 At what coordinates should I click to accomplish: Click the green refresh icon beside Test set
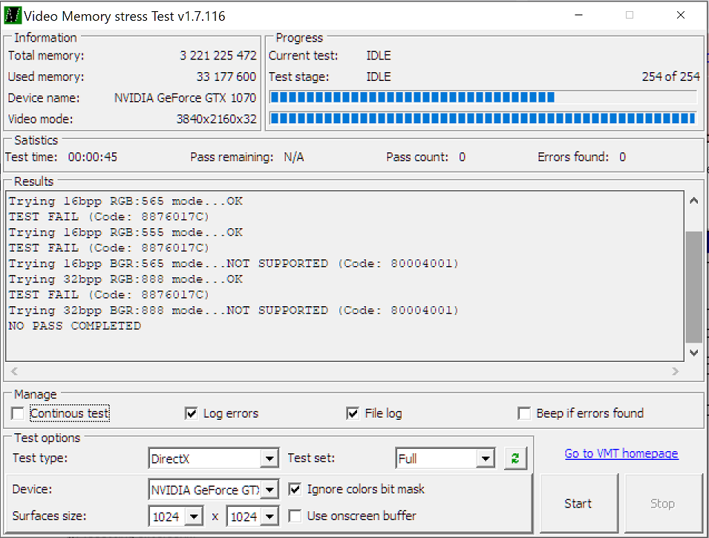(x=515, y=458)
